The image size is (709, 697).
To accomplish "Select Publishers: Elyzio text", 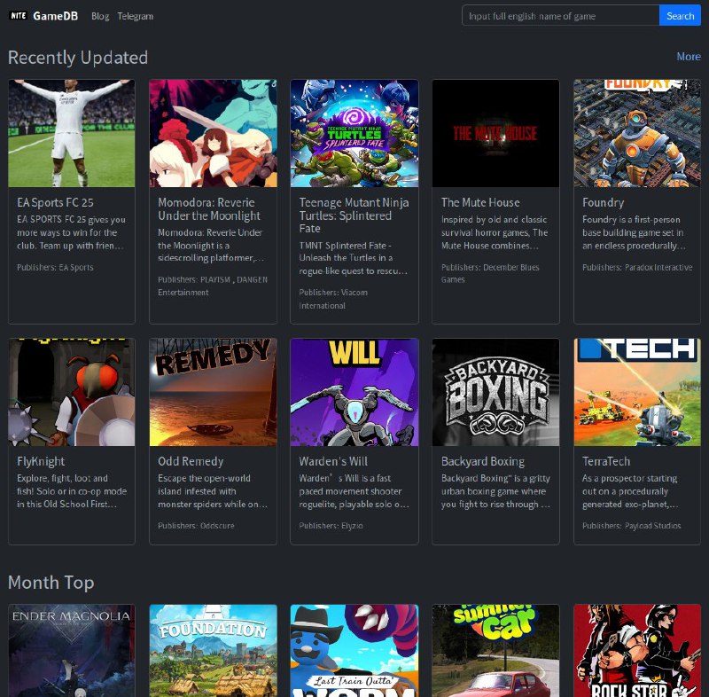I will point(331,526).
